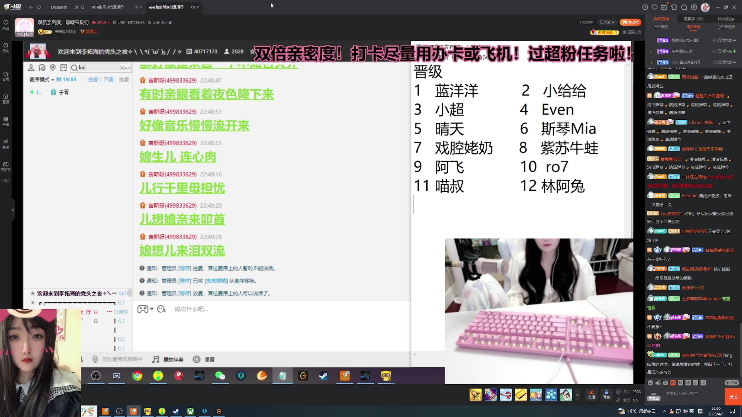Expand the 麦序模式 mode dropdown
The width and height of the screenshot is (742, 417).
pos(52,80)
